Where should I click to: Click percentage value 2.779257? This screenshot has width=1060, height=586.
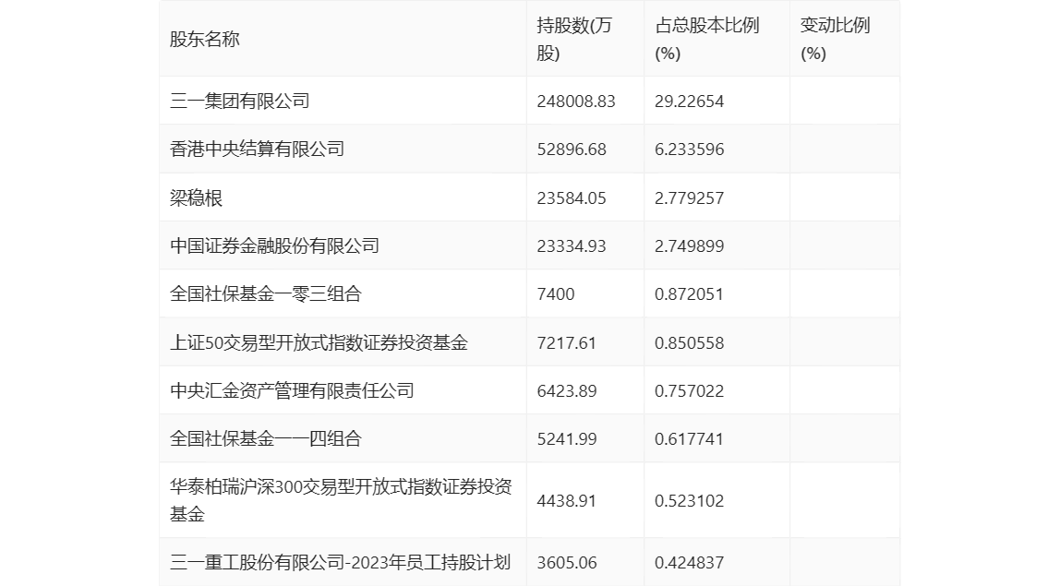pos(689,198)
